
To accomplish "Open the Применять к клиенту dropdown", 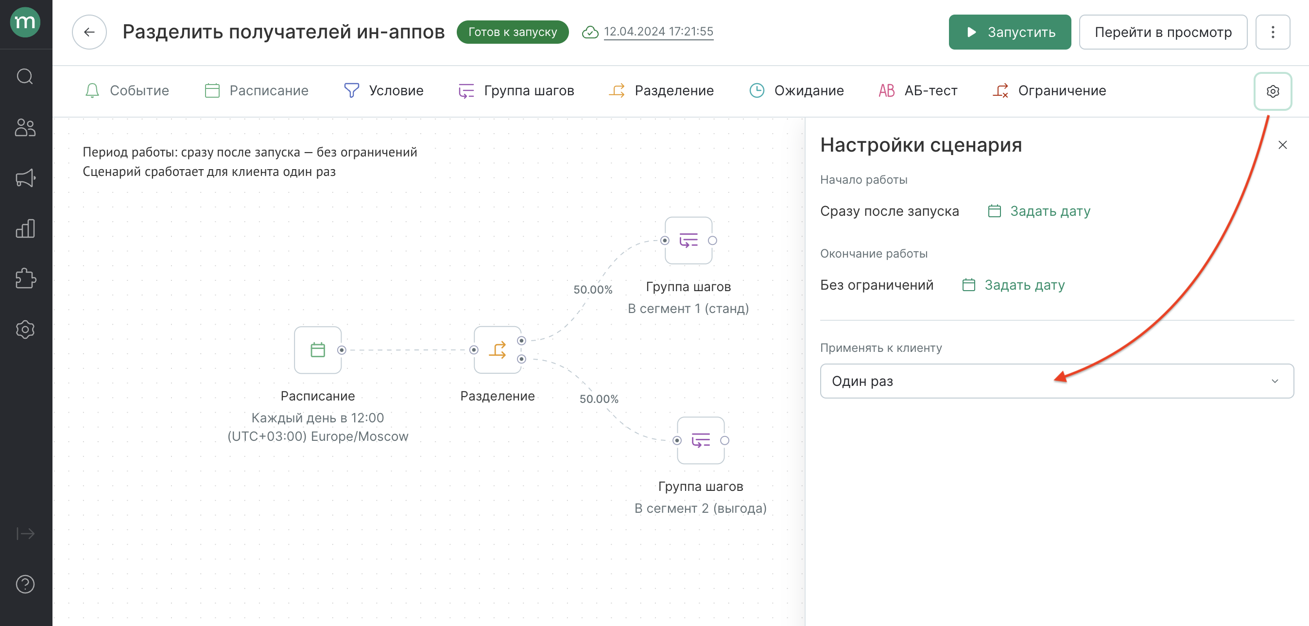I will point(1056,381).
